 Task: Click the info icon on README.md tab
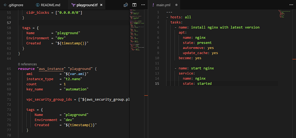coord(38,5)
